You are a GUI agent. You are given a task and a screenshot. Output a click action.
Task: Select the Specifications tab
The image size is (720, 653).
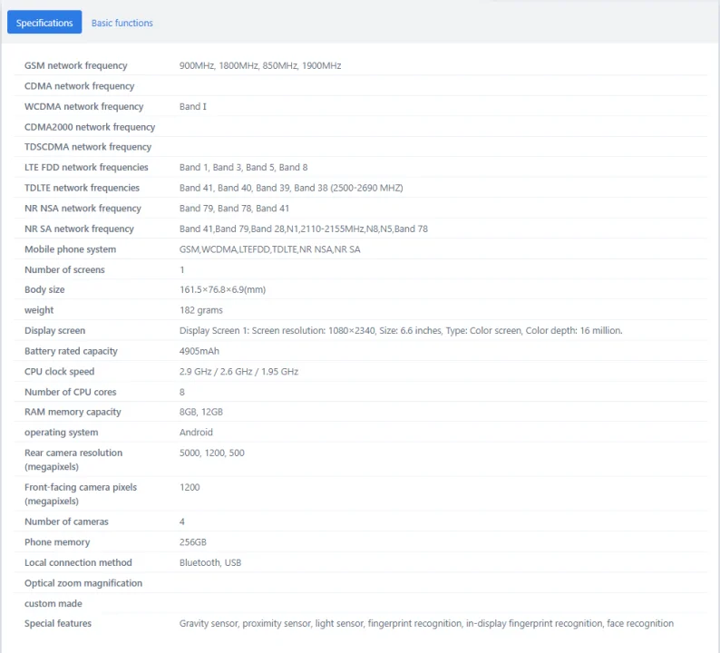[44, 23]
